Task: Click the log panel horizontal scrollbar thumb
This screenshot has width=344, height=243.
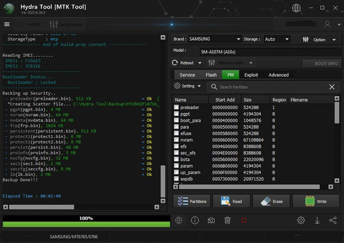Action: click(41, 207)
